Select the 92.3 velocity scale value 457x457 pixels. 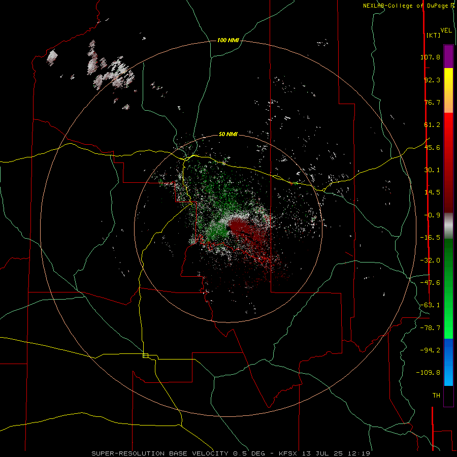click(432, 80)
